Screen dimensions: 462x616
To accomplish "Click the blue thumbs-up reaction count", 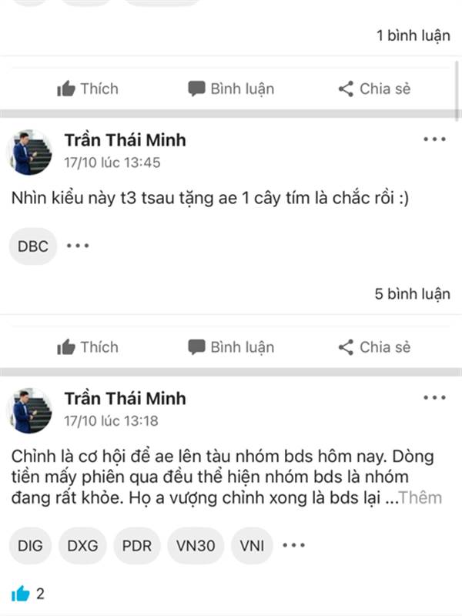I will click(28, 594).
